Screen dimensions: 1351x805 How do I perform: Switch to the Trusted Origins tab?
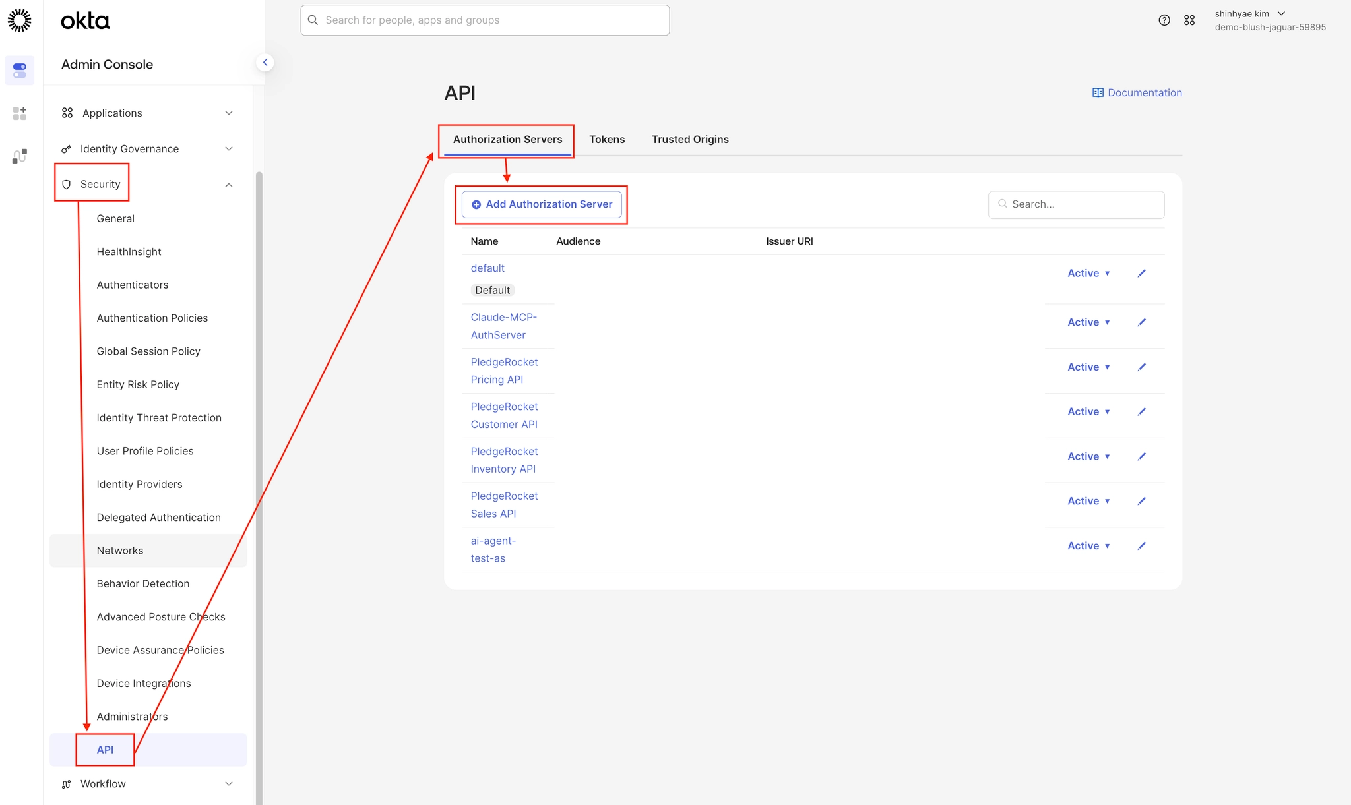pos(690,140)
